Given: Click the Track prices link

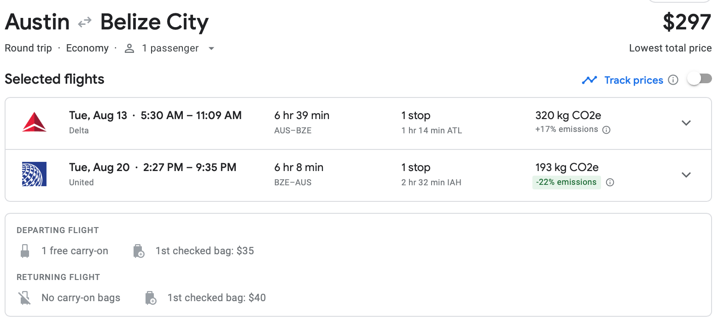Looking at the screenshot, I should pos(634,80).
